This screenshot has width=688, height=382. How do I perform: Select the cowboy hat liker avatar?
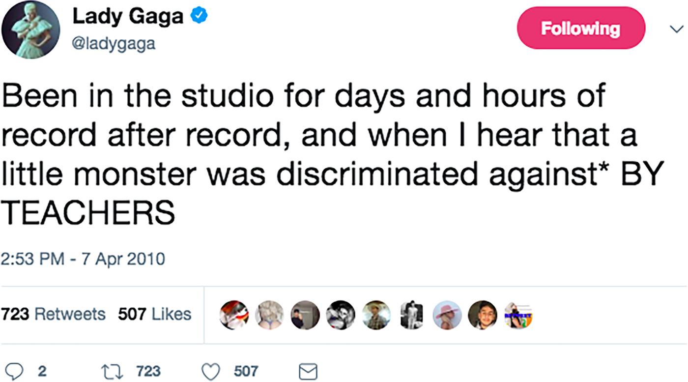click(x=376, y=315)
